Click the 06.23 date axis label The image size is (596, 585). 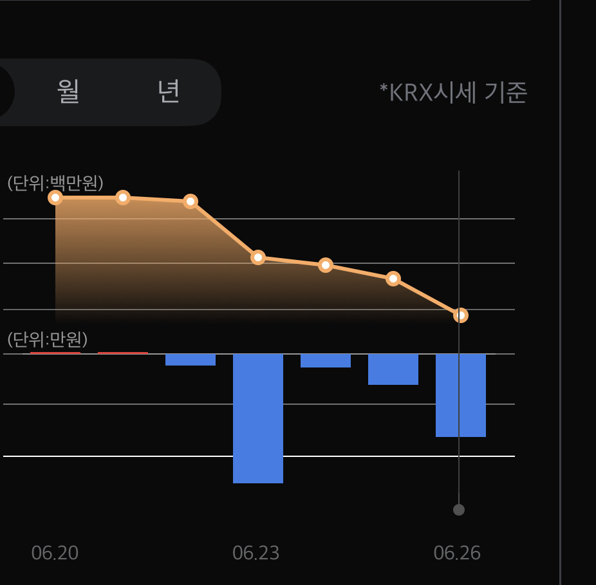(256, 553)
